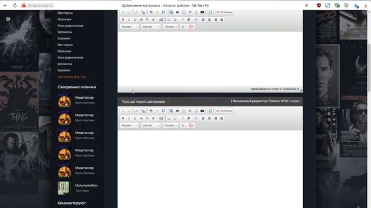Click the Ожидаемые новинки heading
Viewport: 371px width, 208px height.
(x=77, y=87)
